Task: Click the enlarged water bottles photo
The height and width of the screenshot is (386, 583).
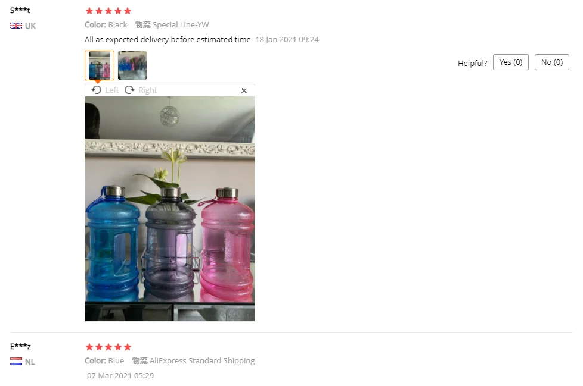Action: (170, 209)
